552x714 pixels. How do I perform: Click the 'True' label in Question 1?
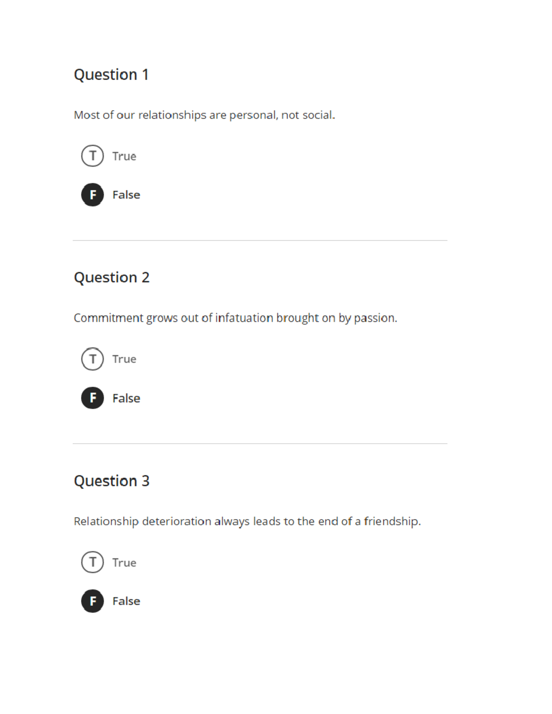click(x=124, y=156)
